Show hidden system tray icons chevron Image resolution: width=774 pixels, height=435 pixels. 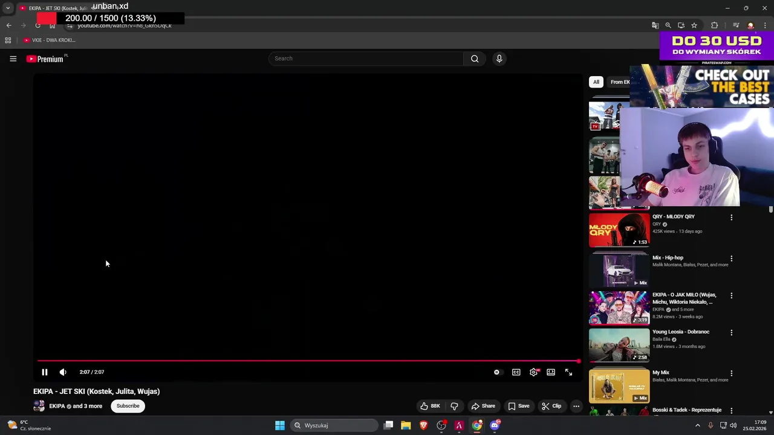click(697, 425)
